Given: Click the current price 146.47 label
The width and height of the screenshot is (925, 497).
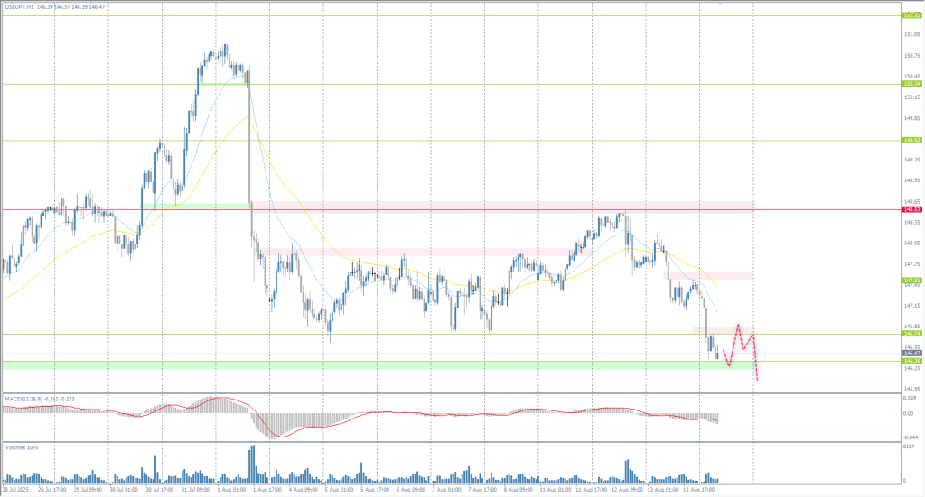Looking at the screenshot, I should (x=911, y=353).
